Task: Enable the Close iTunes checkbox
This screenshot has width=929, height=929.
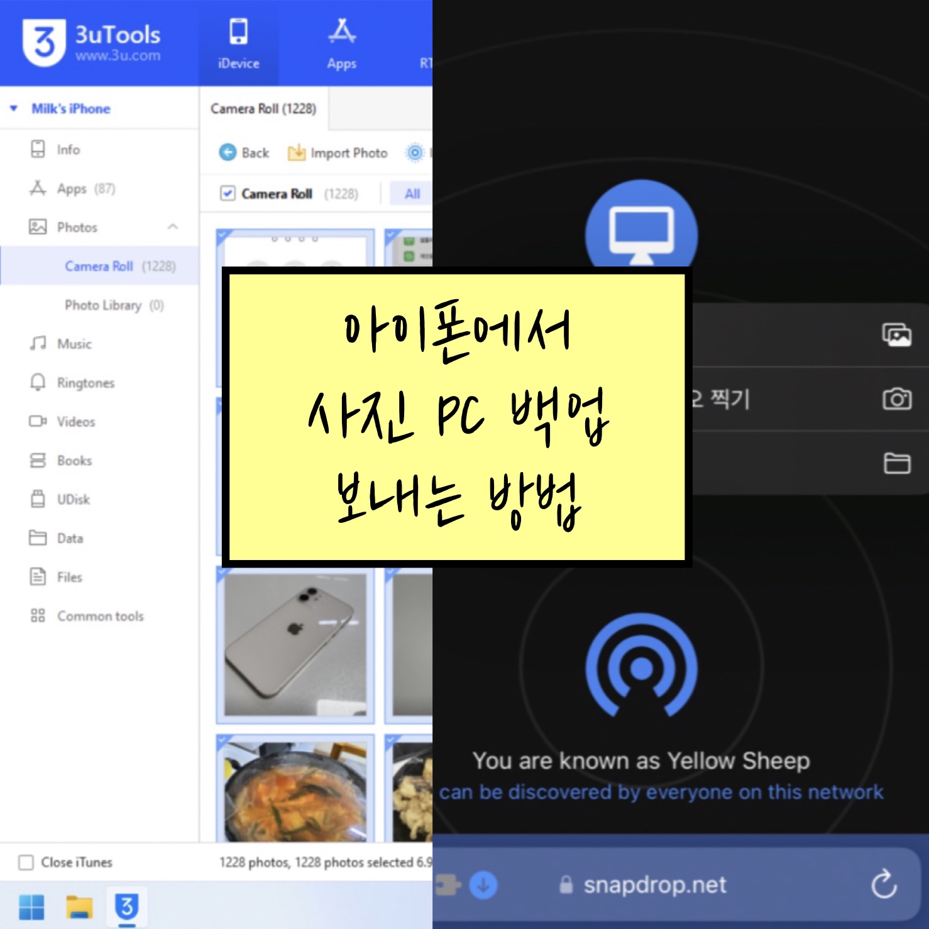Action: (x=26, y=862)
